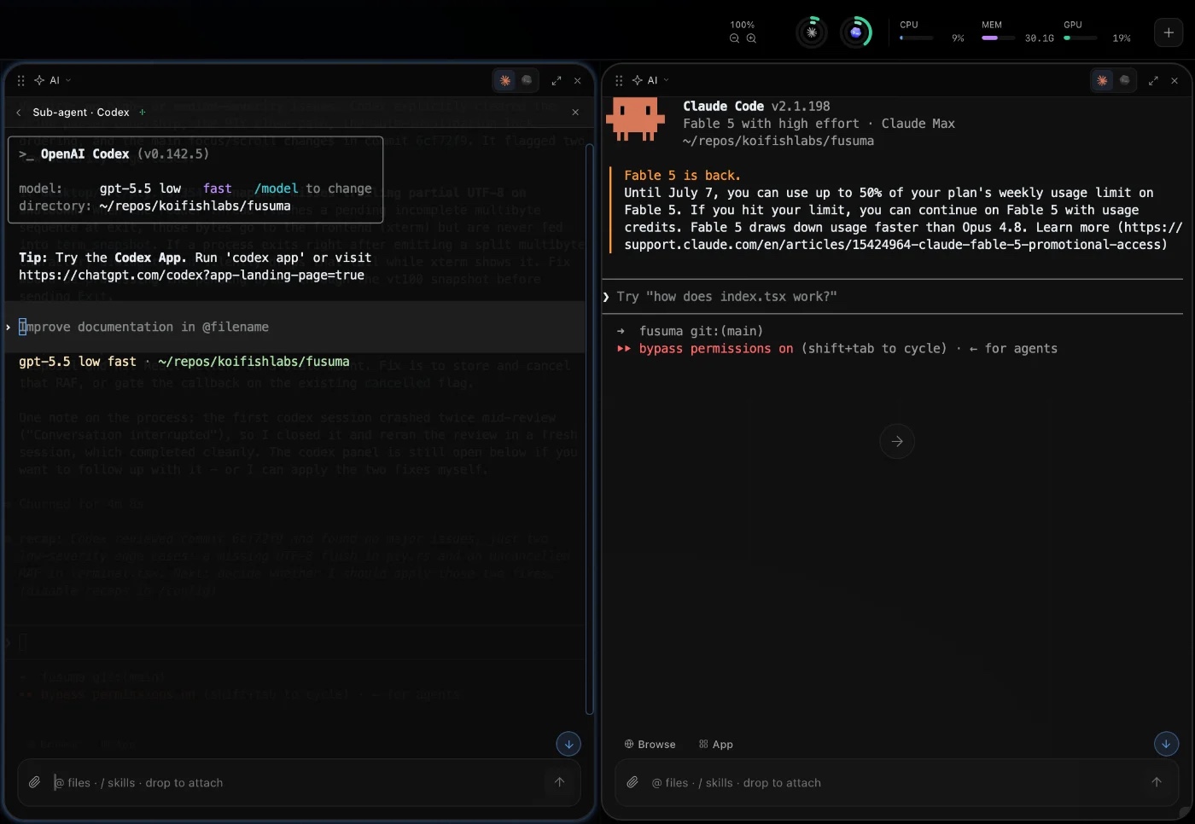Viewport: 1195px width, 824px height.
Task: Focus the 'Try how does index.tsx work?' prompt
Action: pos(892,296)
